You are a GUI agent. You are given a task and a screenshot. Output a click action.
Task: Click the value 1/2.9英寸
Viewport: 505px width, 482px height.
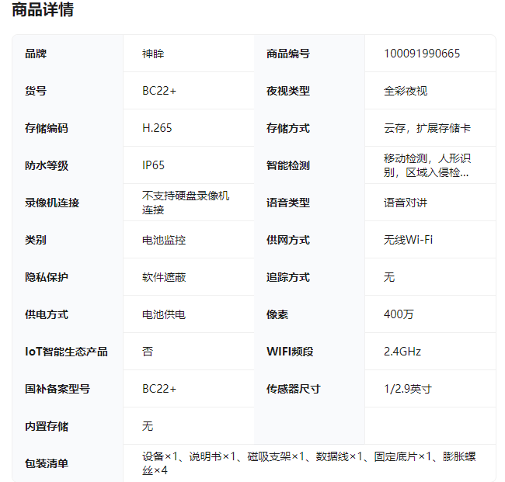point(408,389)
